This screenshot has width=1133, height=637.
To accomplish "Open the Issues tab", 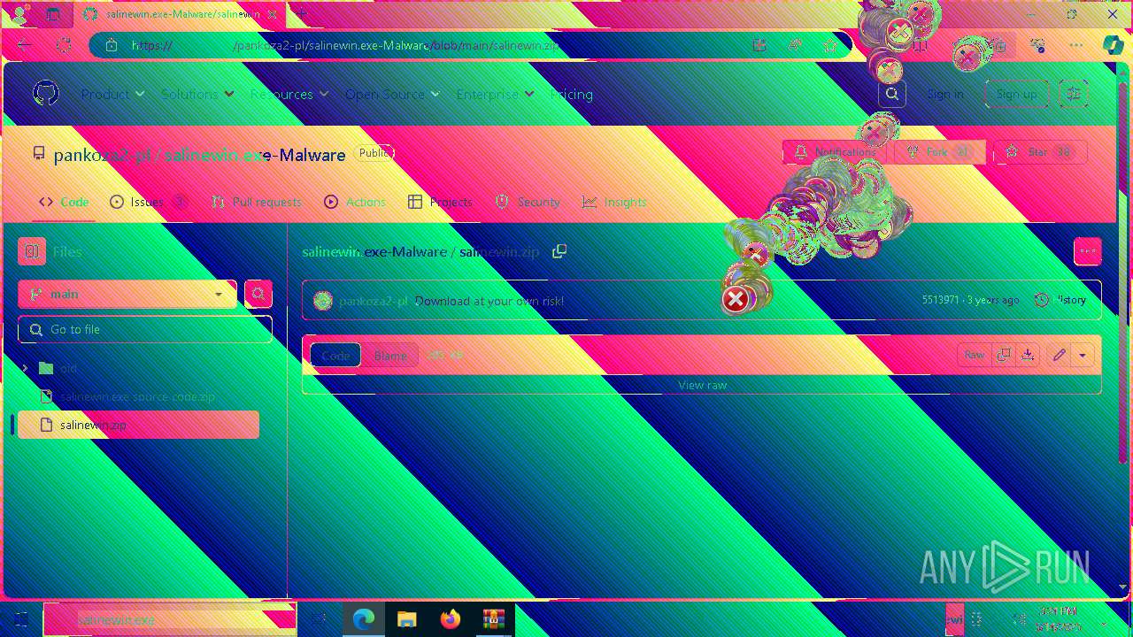I will pos(149,202).
